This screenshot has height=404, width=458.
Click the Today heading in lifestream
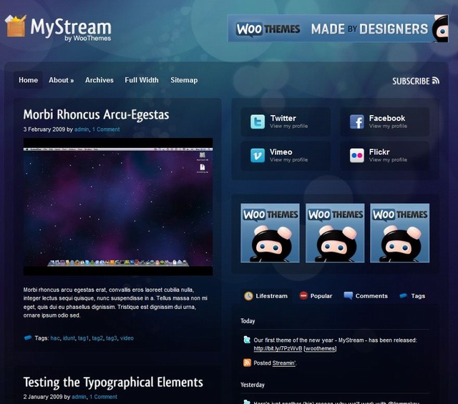(248, 321)
